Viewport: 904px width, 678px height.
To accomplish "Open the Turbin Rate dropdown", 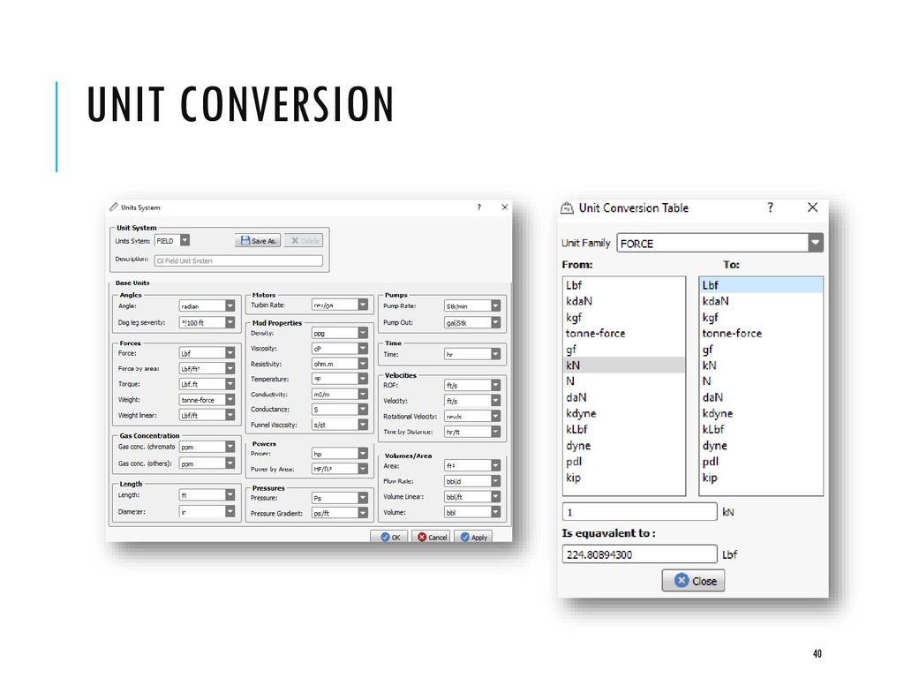I will click(363, 305).
